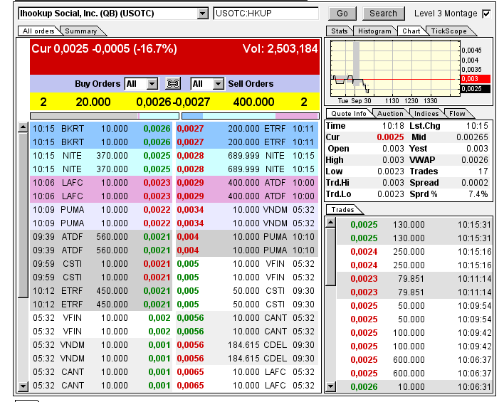Open the Auction tab
The height and width of the screenshot is (402, 504).
(x=390, y=114)
